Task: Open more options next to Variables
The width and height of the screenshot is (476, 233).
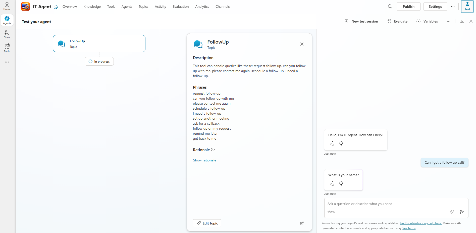Action: 448,21
